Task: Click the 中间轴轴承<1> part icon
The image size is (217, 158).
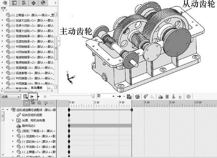Action: pyautogui.click(x=8, y=47)
